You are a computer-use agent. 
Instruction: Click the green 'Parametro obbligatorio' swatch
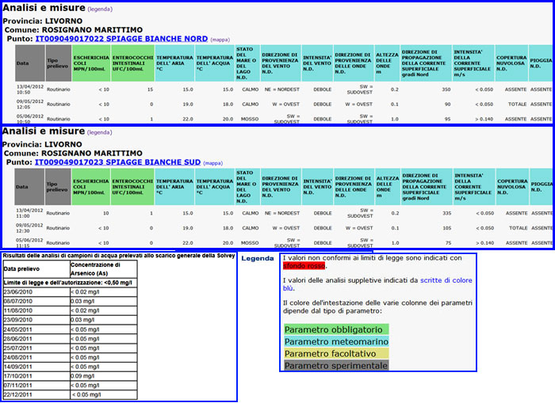point(336,329)
